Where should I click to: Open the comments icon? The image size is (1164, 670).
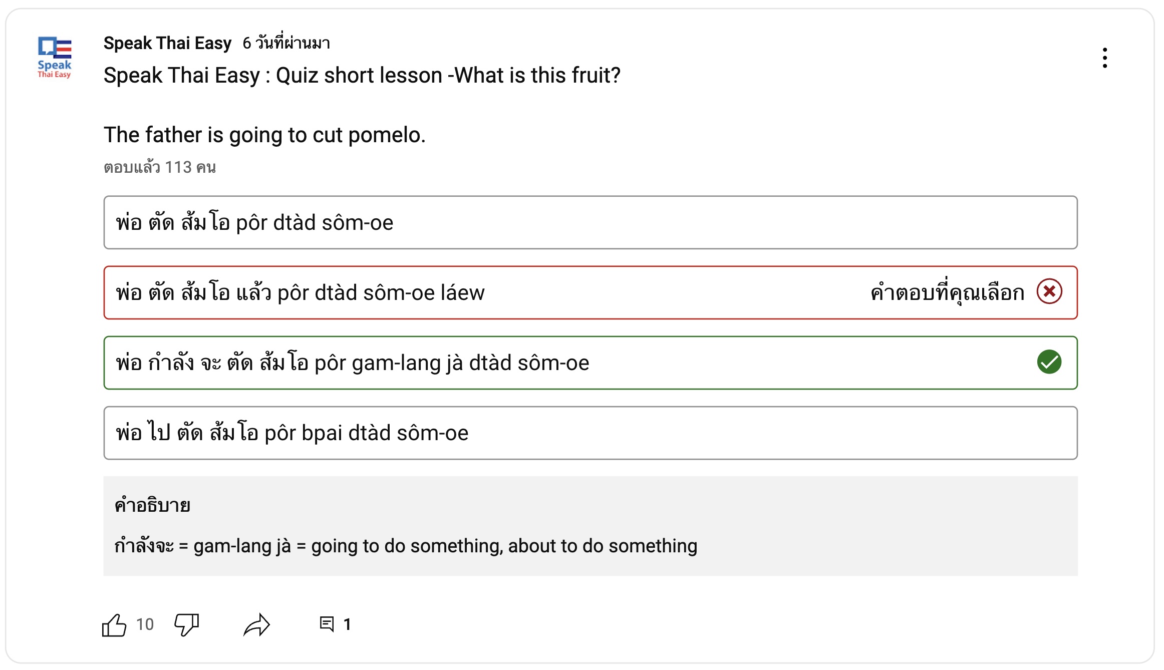pos(327,624)
